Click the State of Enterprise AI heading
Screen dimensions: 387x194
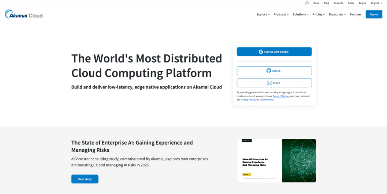(x=132, y=146)
